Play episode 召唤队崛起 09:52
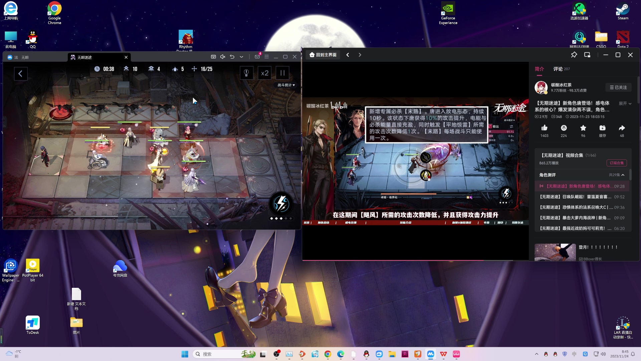The height and width of the screenshot is (361, 641). (x=582, y=197)
